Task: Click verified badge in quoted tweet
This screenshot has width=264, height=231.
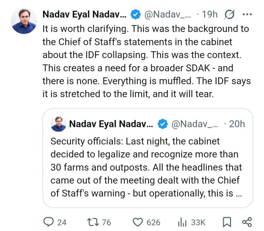Action: (x=162, y=124)
